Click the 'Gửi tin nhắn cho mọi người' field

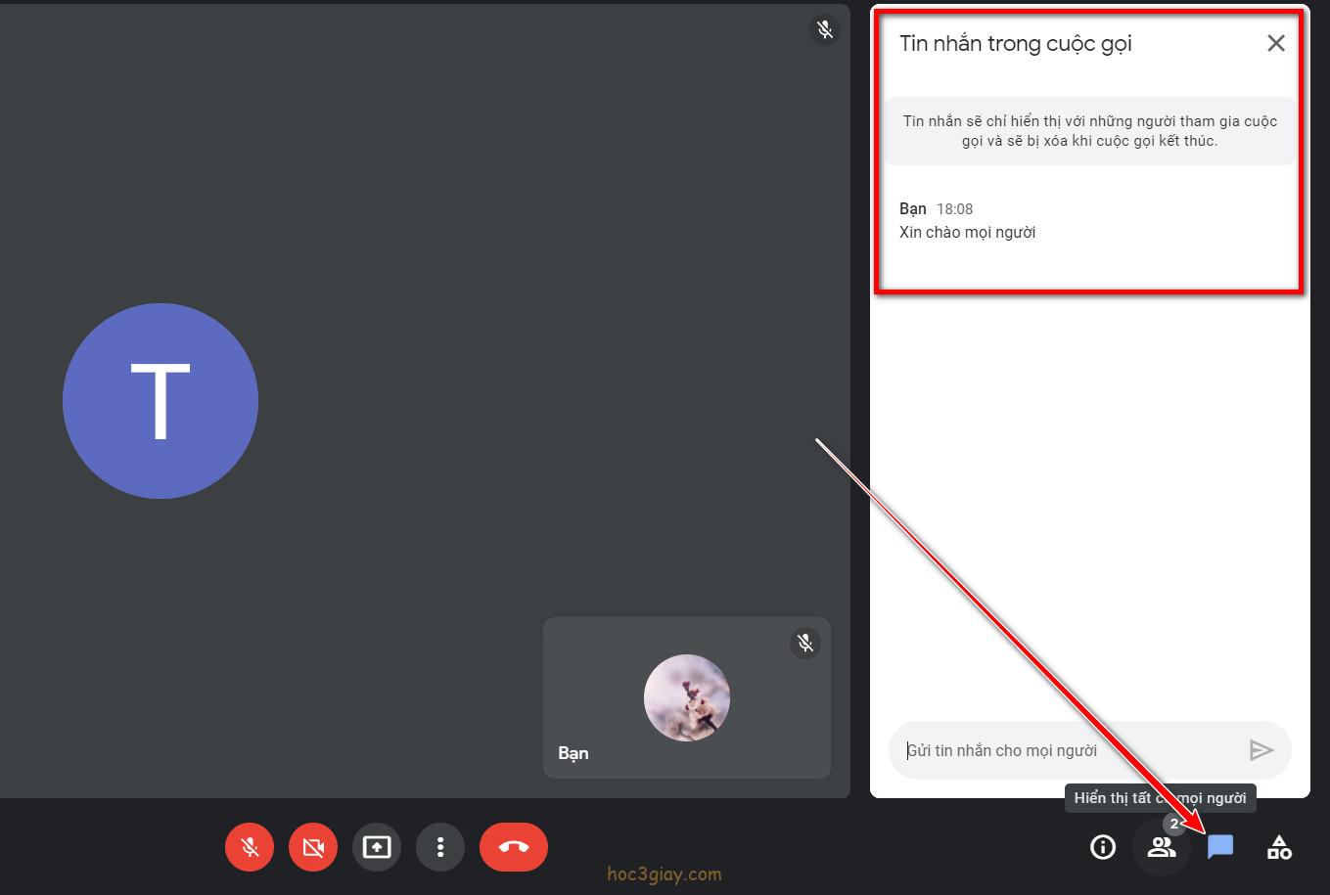coord(1067,751)
